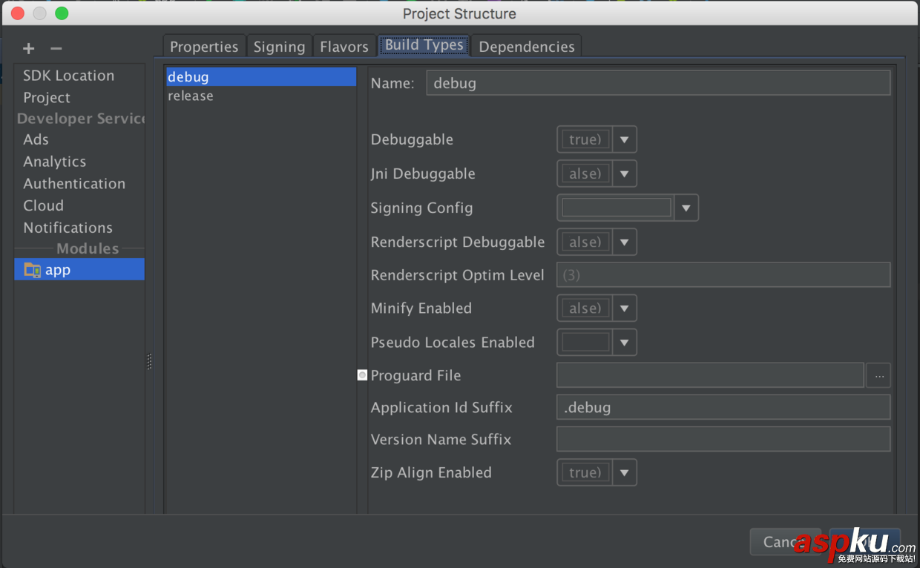Select SDK Location in the sidebar
Image resolution: width=920 pixels, height=568 pixels.
point(69,75)
